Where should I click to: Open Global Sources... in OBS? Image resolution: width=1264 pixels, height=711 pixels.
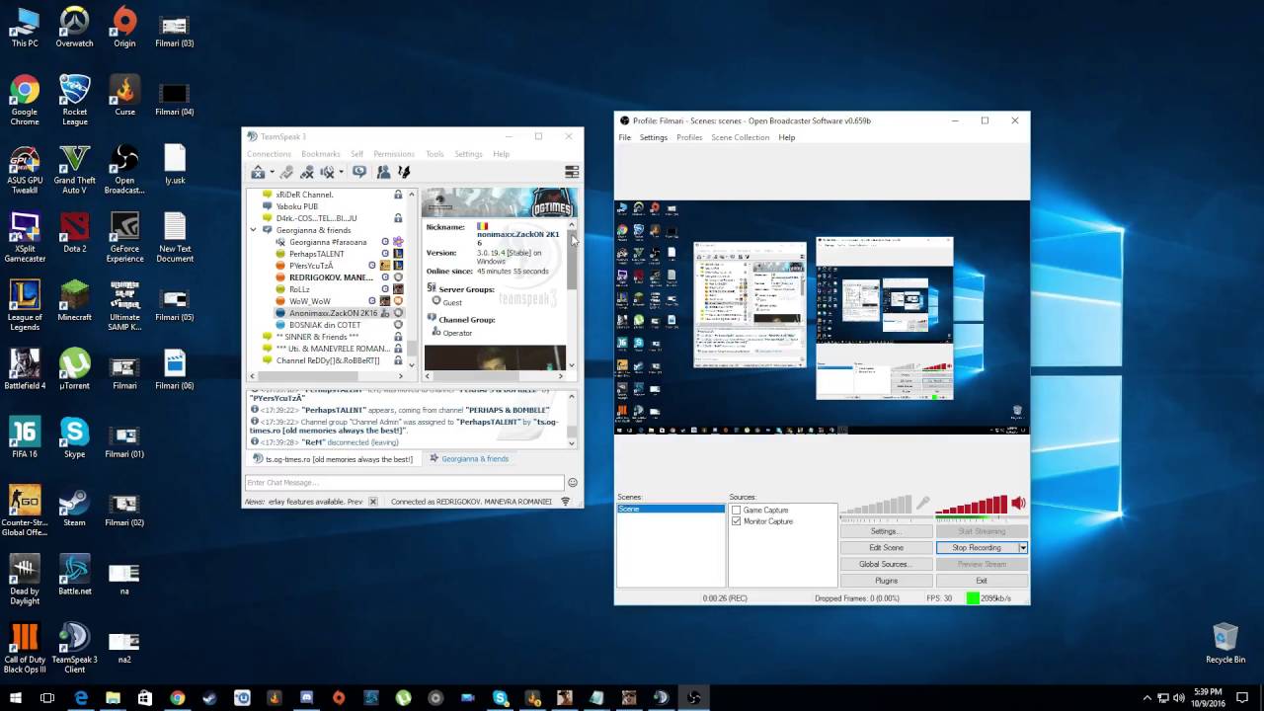[x=886, y=564]
